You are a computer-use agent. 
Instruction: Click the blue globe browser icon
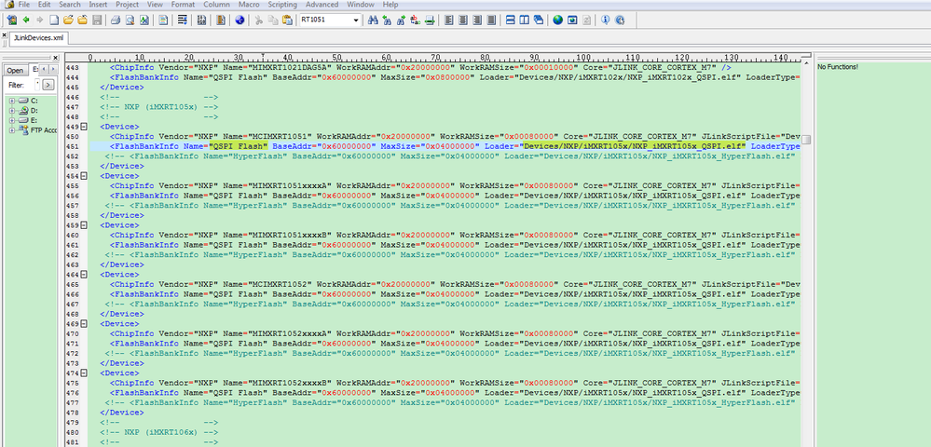(240, 20)
